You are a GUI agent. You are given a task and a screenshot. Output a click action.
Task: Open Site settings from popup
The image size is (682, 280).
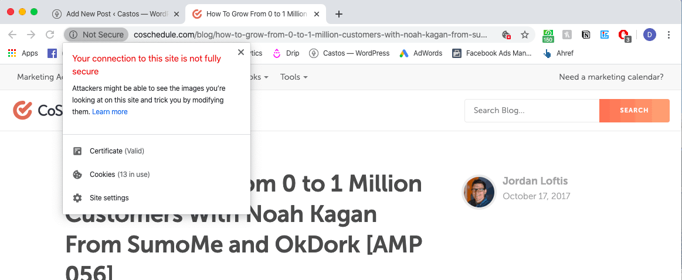109,198
